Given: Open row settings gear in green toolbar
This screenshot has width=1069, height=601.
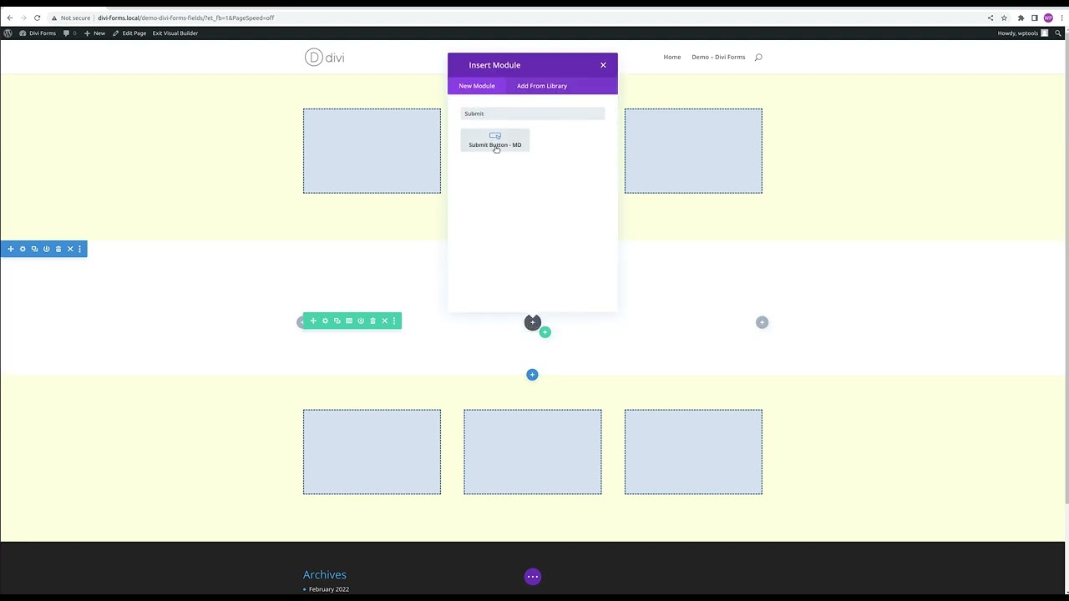Looking at the screenshot, I should click(325, 321).
